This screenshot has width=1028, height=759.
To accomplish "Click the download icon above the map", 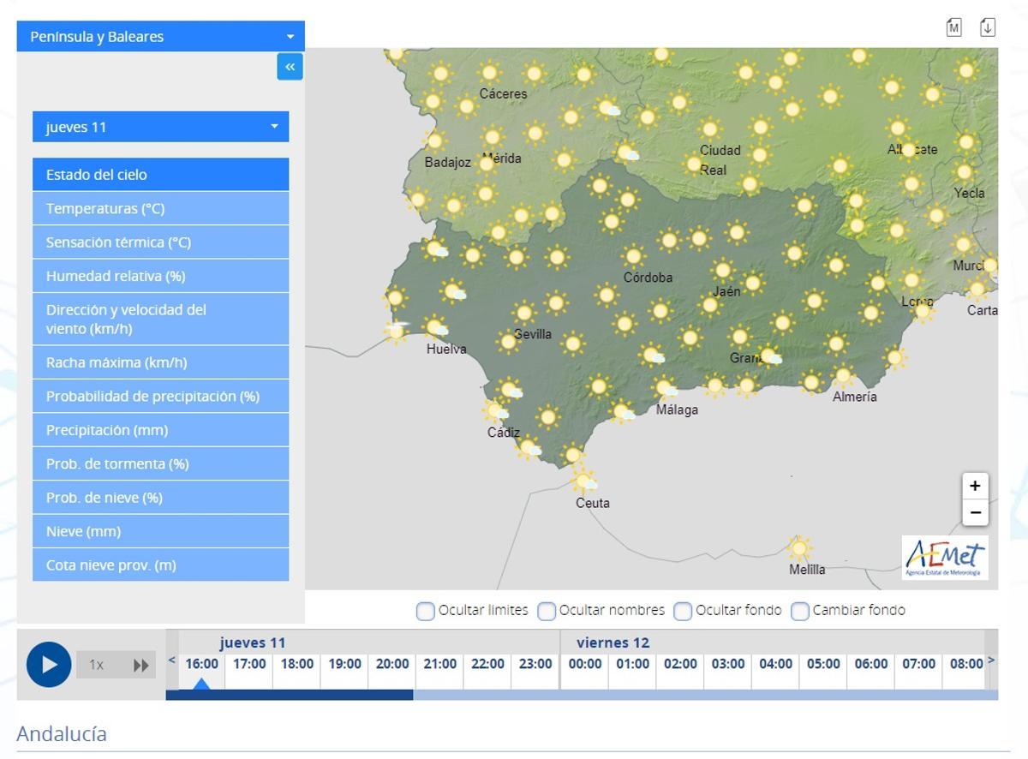I will pyautogui.click(x=987, y=27).
